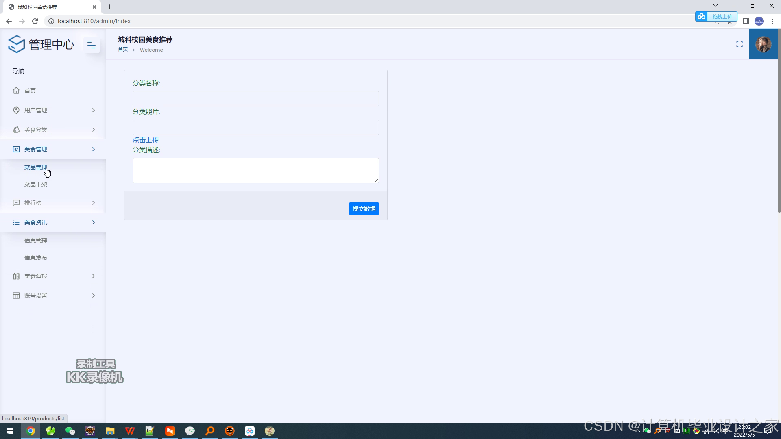
Task: Click the 排行榜 ranking icon
Action: coord(16,203)
